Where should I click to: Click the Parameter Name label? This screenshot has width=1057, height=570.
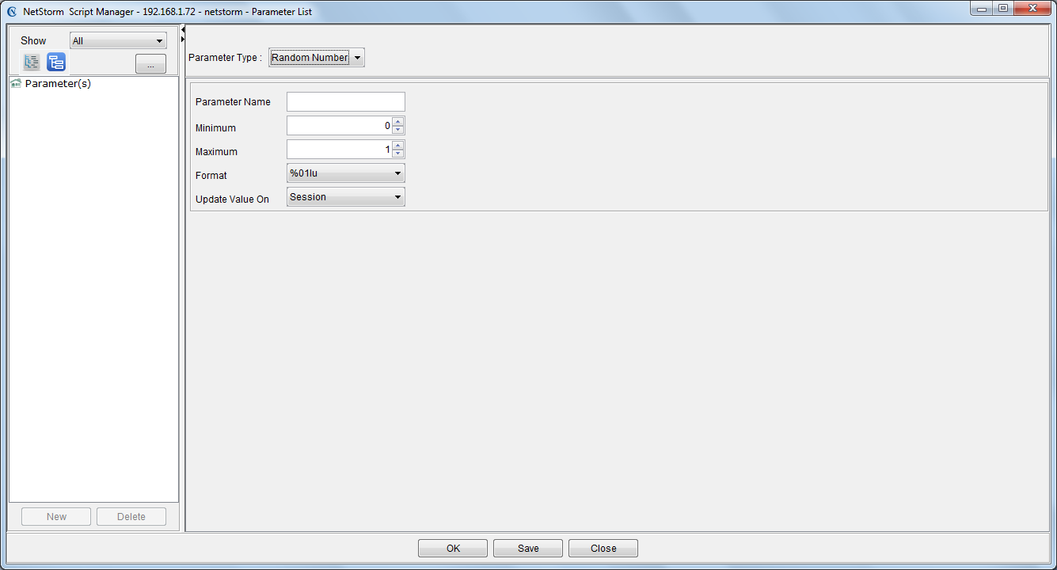pos(233,102)
